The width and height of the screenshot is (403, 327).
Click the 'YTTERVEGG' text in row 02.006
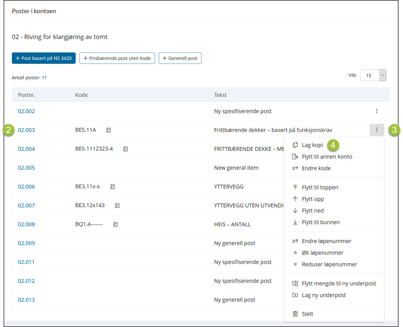[x=229, y=187]
